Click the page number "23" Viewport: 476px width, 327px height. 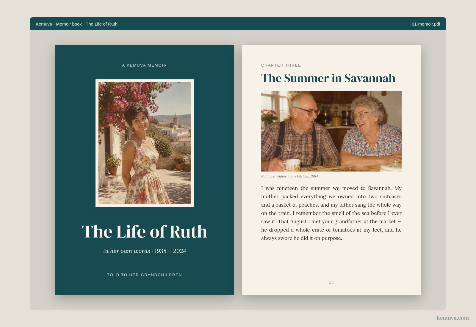331,282
